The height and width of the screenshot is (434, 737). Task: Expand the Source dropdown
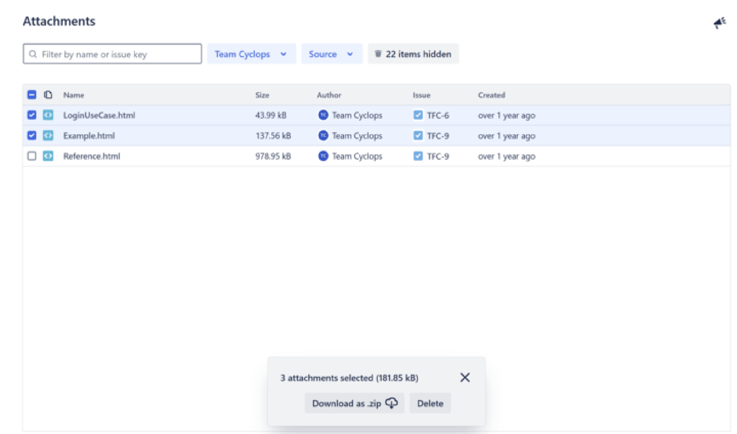331,54
